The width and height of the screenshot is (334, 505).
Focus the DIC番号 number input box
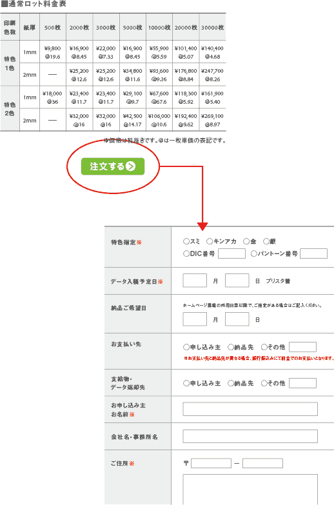coord(231,253)
